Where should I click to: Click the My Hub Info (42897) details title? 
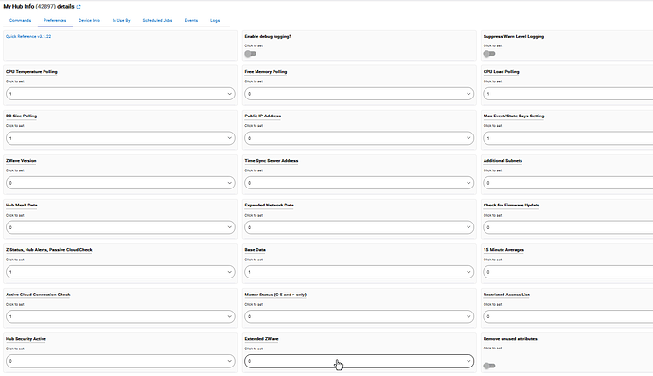39,7
